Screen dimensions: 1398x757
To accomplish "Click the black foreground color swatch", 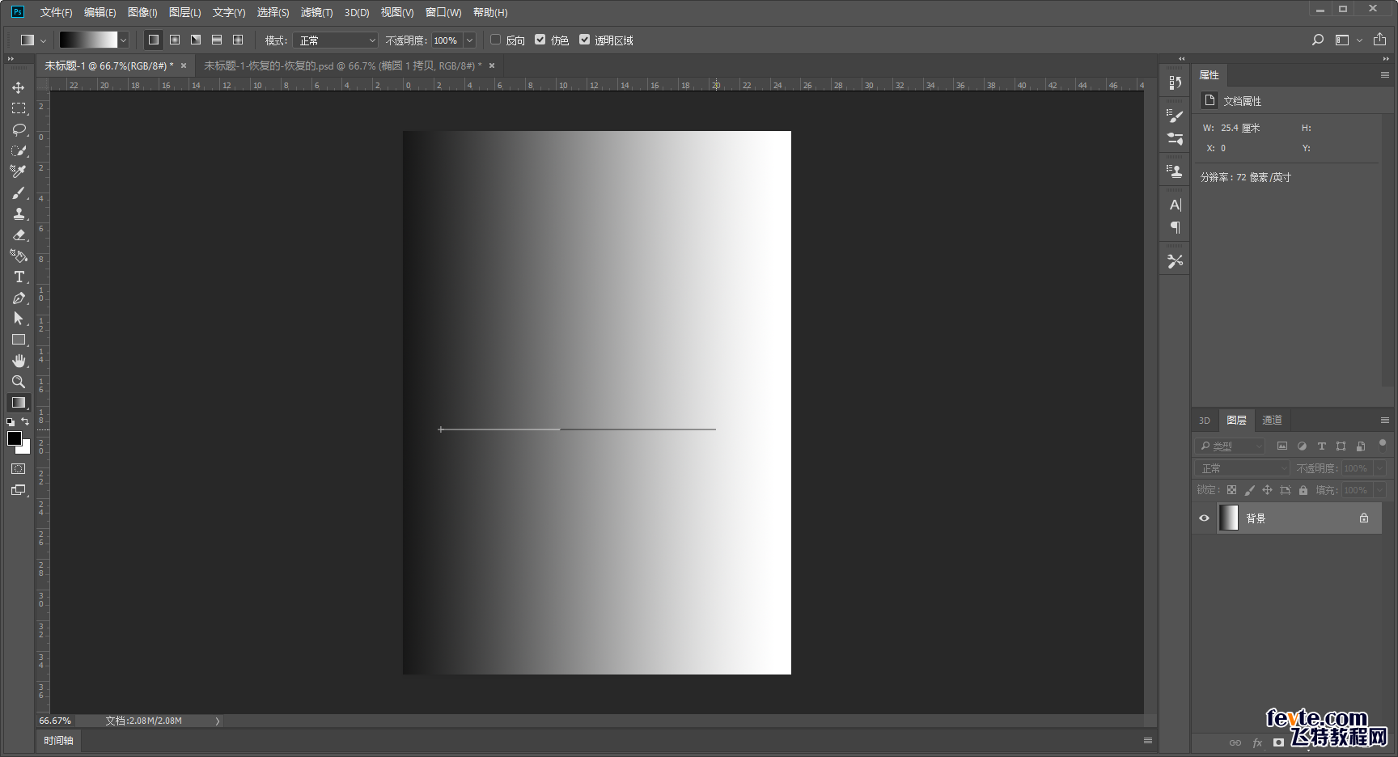I will click(14, 438).
